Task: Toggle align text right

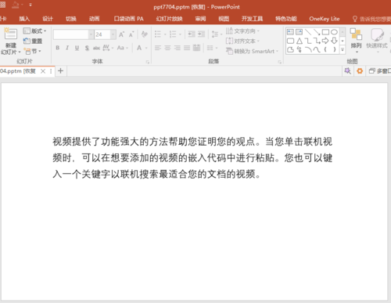Action: click(178, 48)
